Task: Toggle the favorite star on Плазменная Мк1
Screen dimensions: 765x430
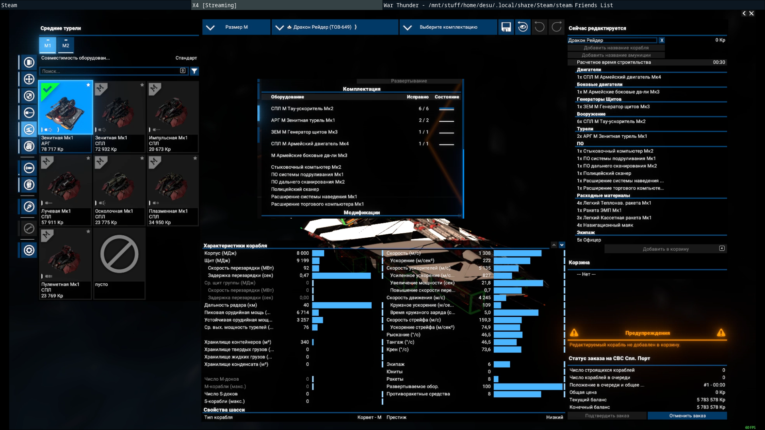Action: (x=195, y=158)
